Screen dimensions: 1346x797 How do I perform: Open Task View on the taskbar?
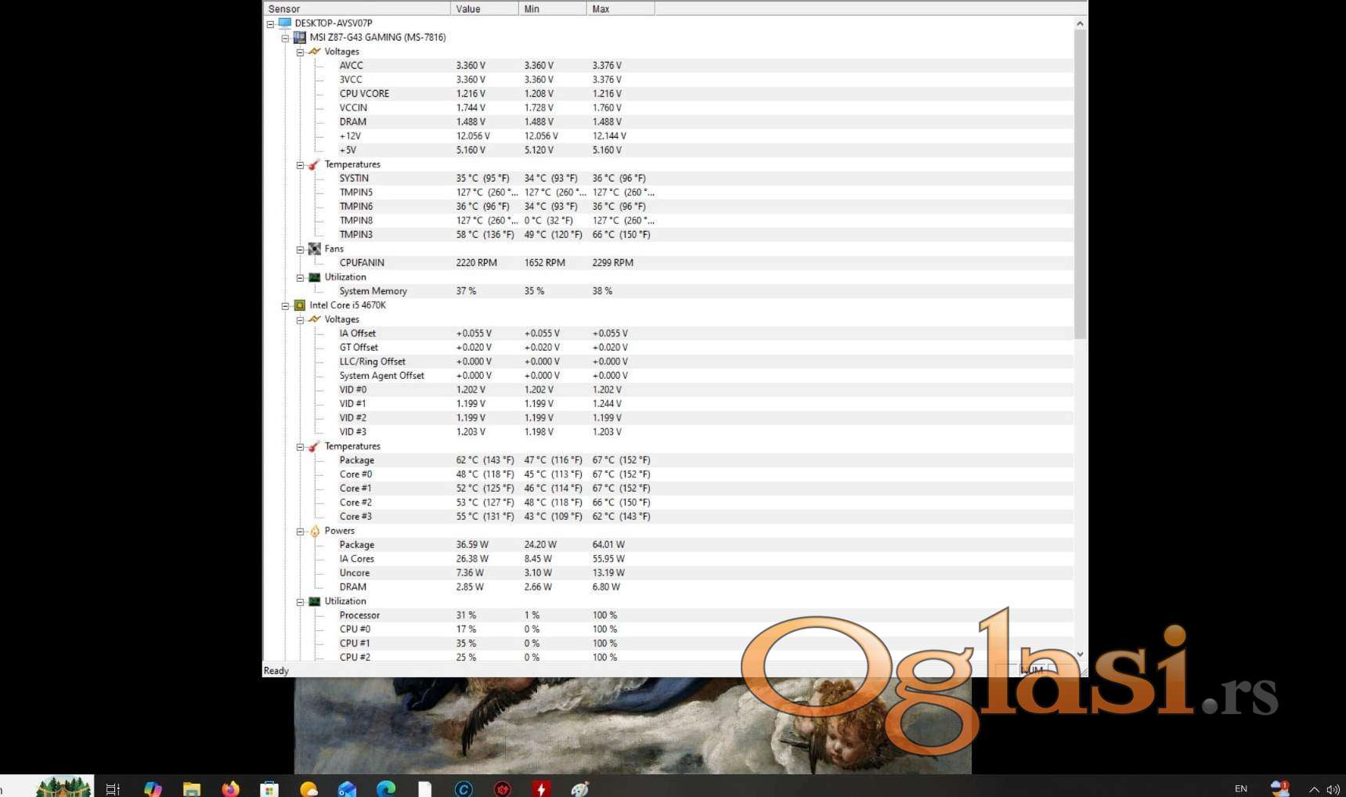click(x=113, y=788)
